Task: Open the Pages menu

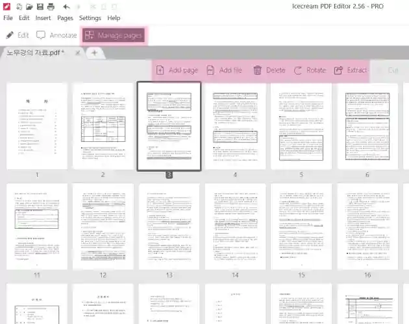Action: pyautogui.click(x=65, y=18)
